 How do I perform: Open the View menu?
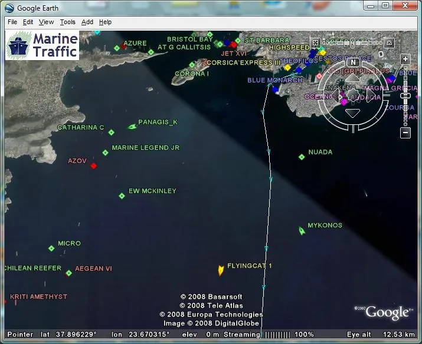(46, 22)
